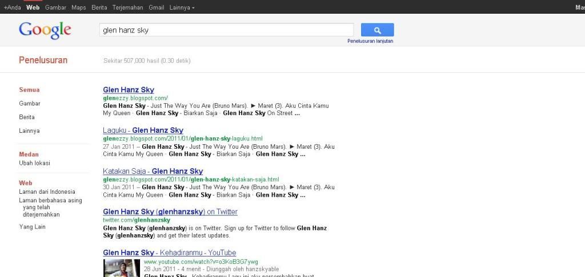Select Web in the top black bar
Viewport: 585px width, 277px height.
[33, 7]
